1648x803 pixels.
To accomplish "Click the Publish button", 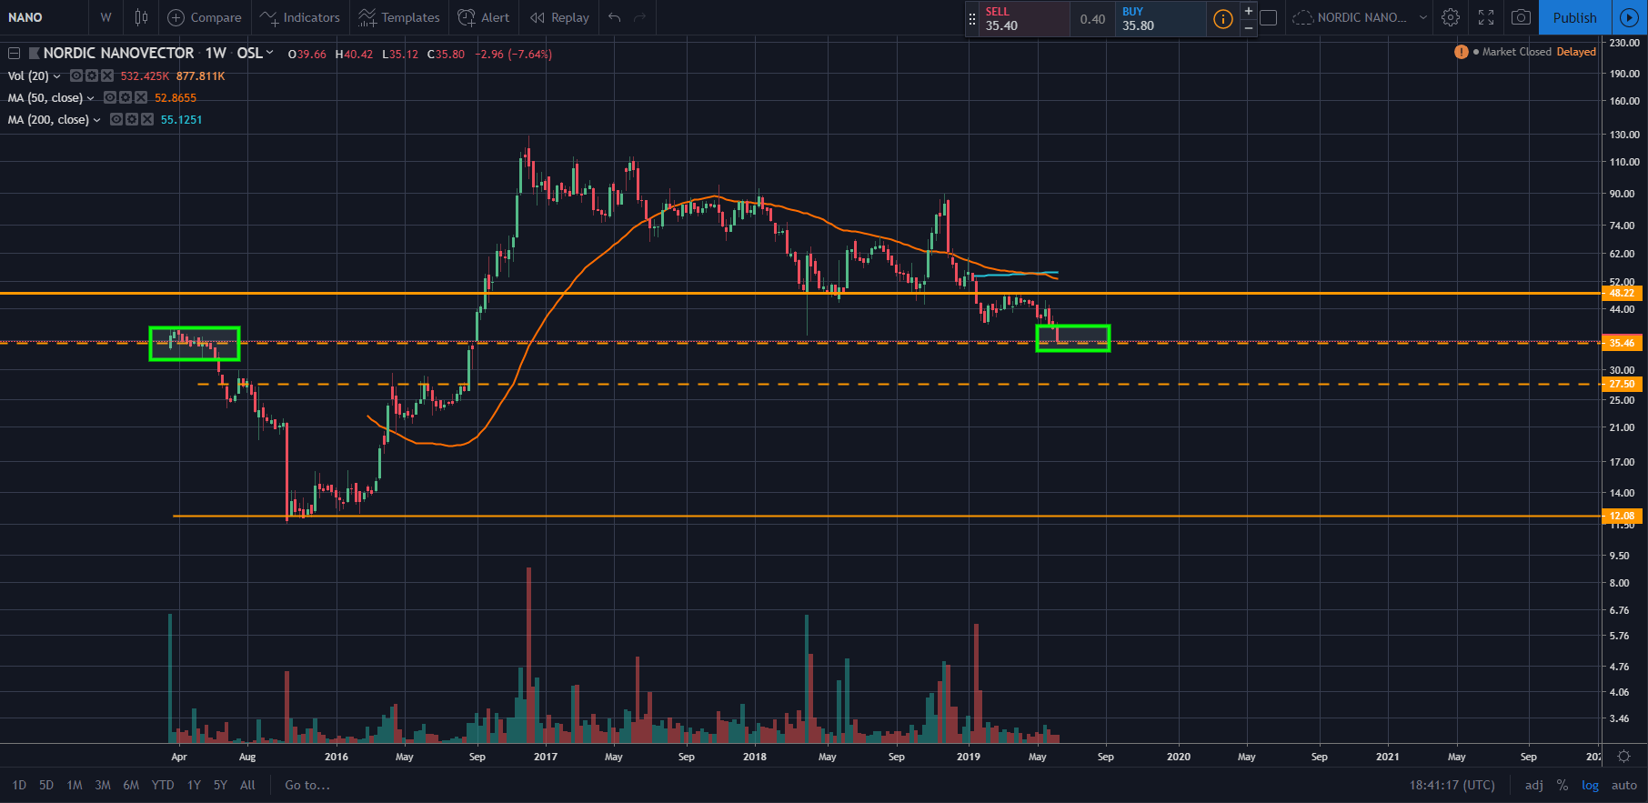I will coord(1574,17).
